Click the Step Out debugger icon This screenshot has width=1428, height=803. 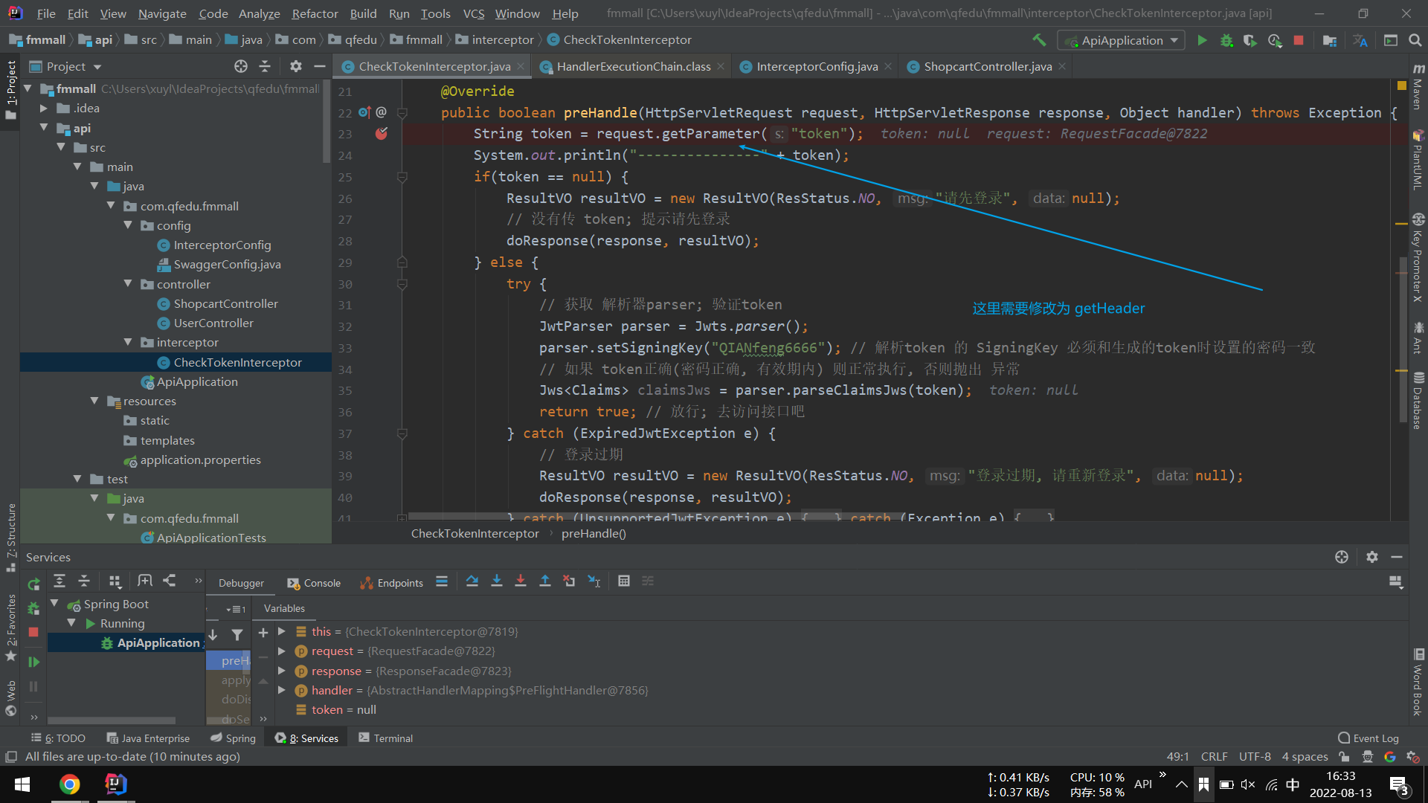coord(545,581)
